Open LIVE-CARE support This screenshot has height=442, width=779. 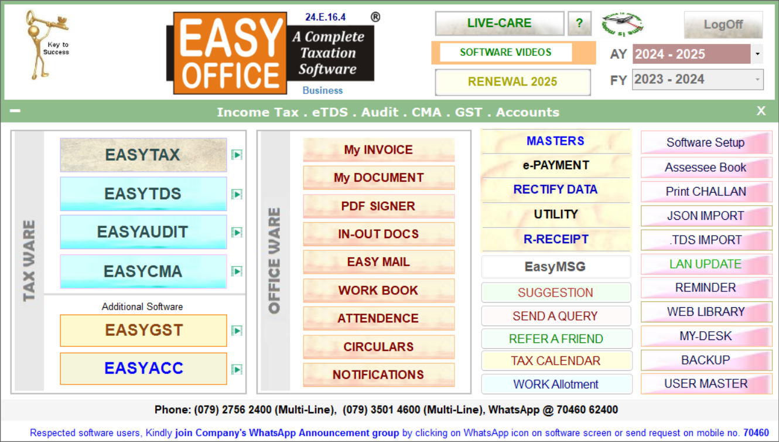pos(500,23)
